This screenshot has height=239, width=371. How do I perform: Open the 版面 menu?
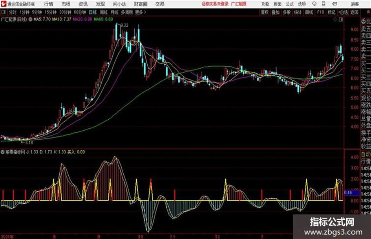pyautogui.click(x=278, y=4)
